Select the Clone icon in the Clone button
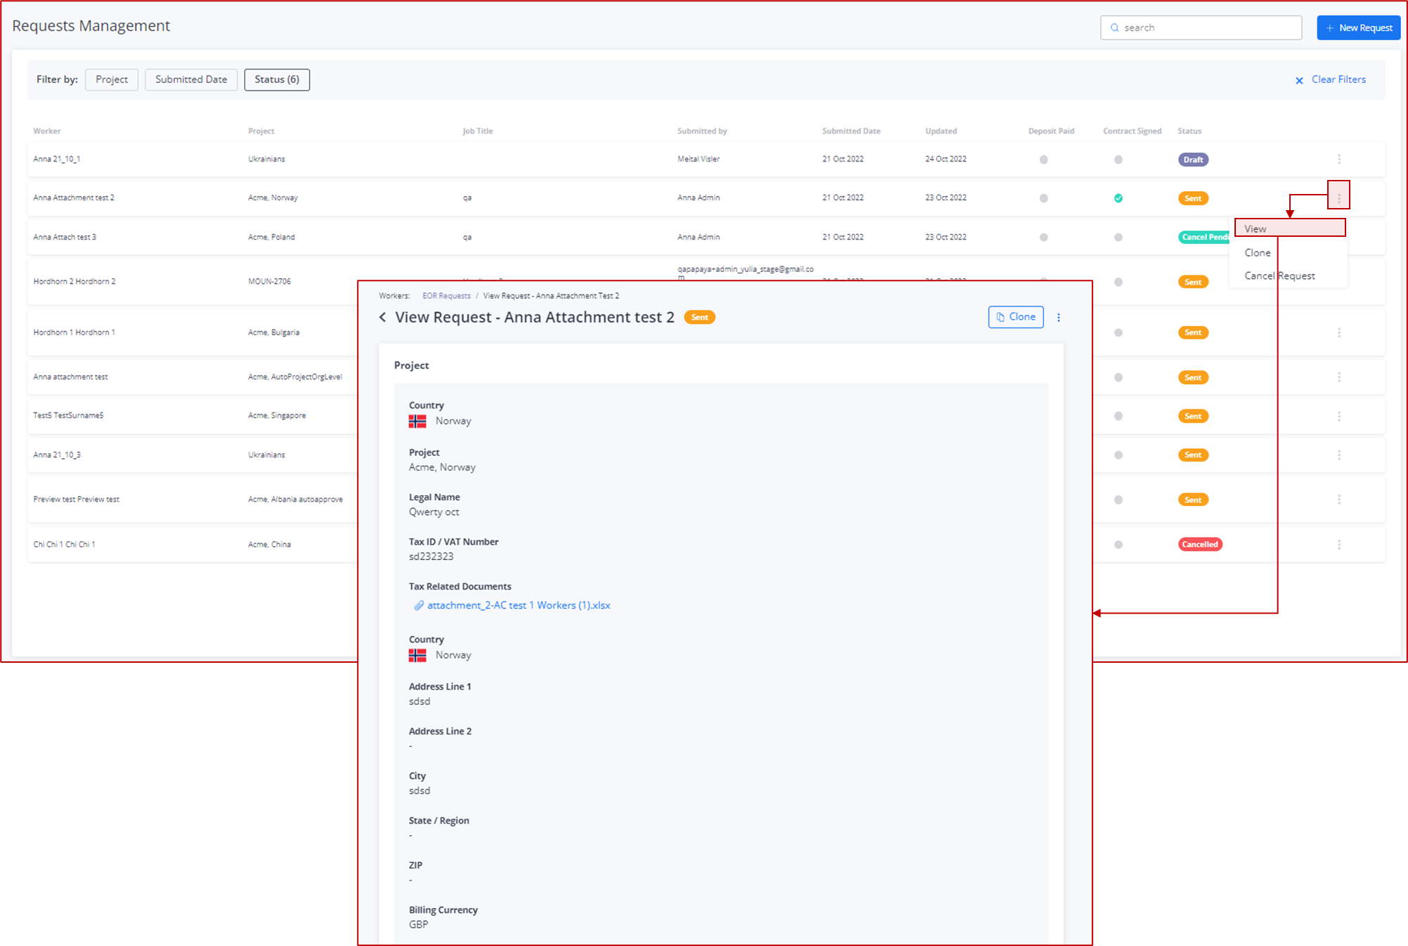The width and height of the screenshot is (1408, 946). point(1000,317)
